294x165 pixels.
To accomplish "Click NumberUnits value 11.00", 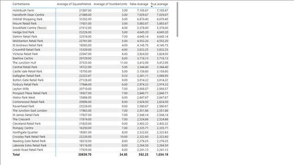I will 124,63.
